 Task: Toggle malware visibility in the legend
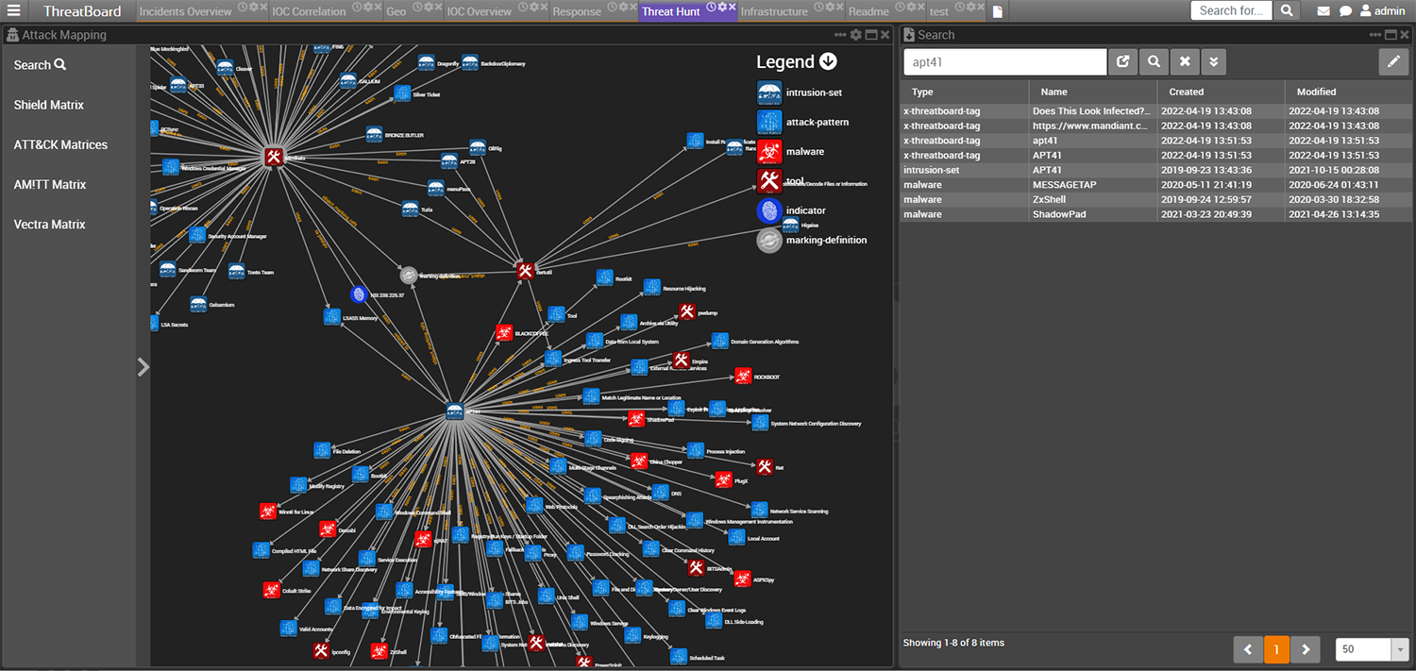point(769,151)
